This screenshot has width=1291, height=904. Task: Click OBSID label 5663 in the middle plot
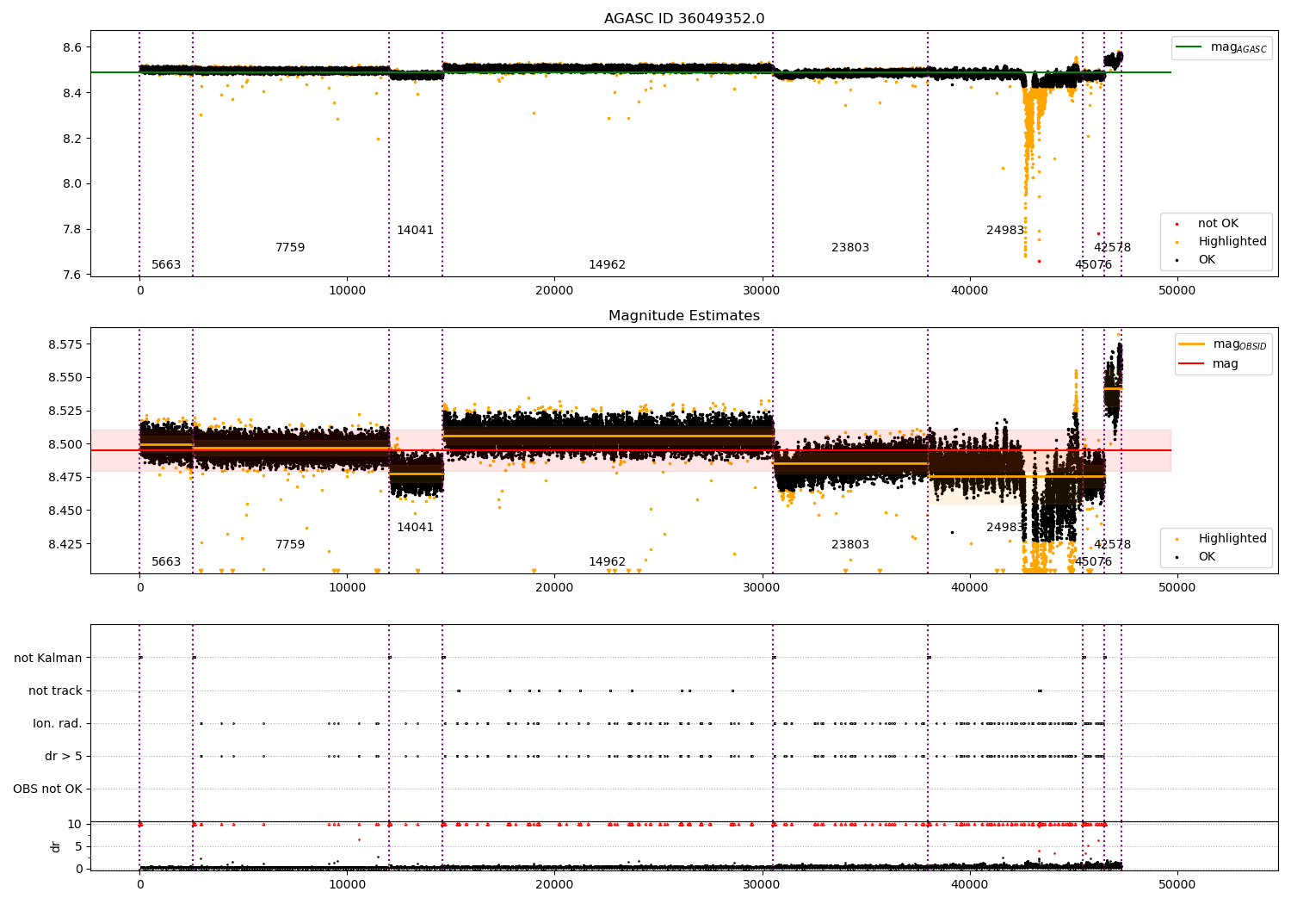(x=166, y=562)
